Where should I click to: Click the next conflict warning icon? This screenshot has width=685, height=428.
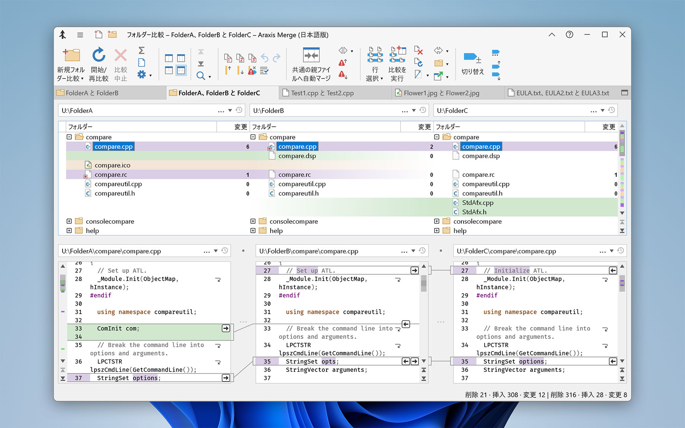[342, 75]
